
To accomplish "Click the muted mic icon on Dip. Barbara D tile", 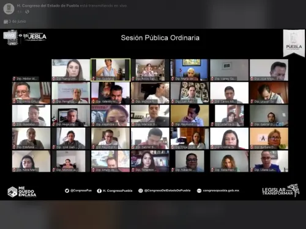I will pos(252,147).
